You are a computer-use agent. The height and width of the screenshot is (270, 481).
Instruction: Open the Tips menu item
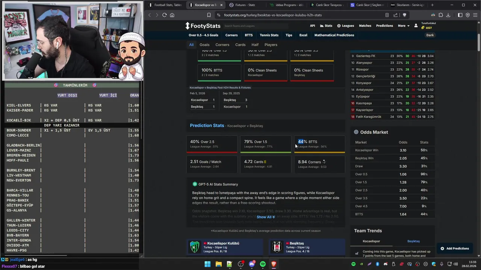click(289, 35)
